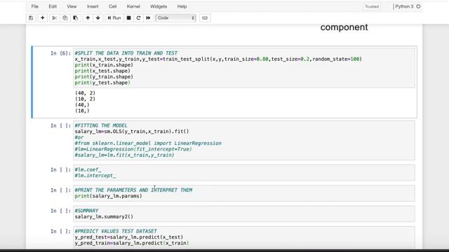Interrupt the kernel with stop icon
This screenshot has height=252, width=449.
(x=129, y=18)
